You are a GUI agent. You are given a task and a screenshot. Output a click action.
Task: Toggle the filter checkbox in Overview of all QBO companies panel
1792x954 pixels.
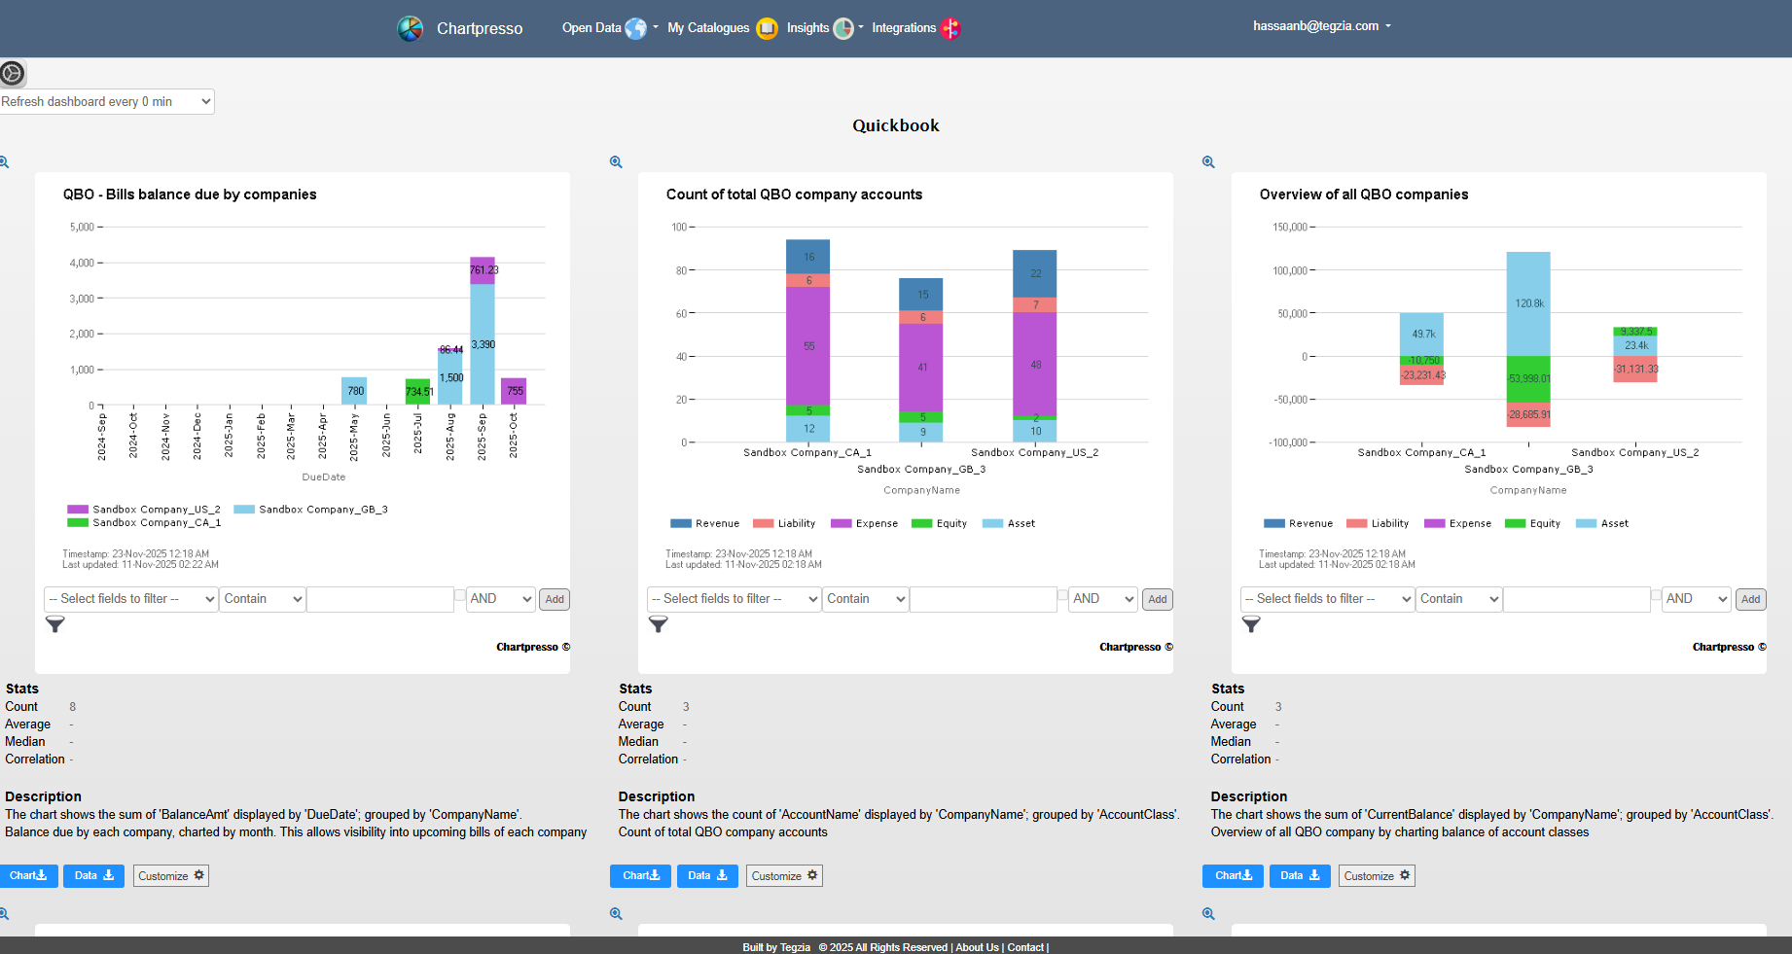(x=1656, y=595)
